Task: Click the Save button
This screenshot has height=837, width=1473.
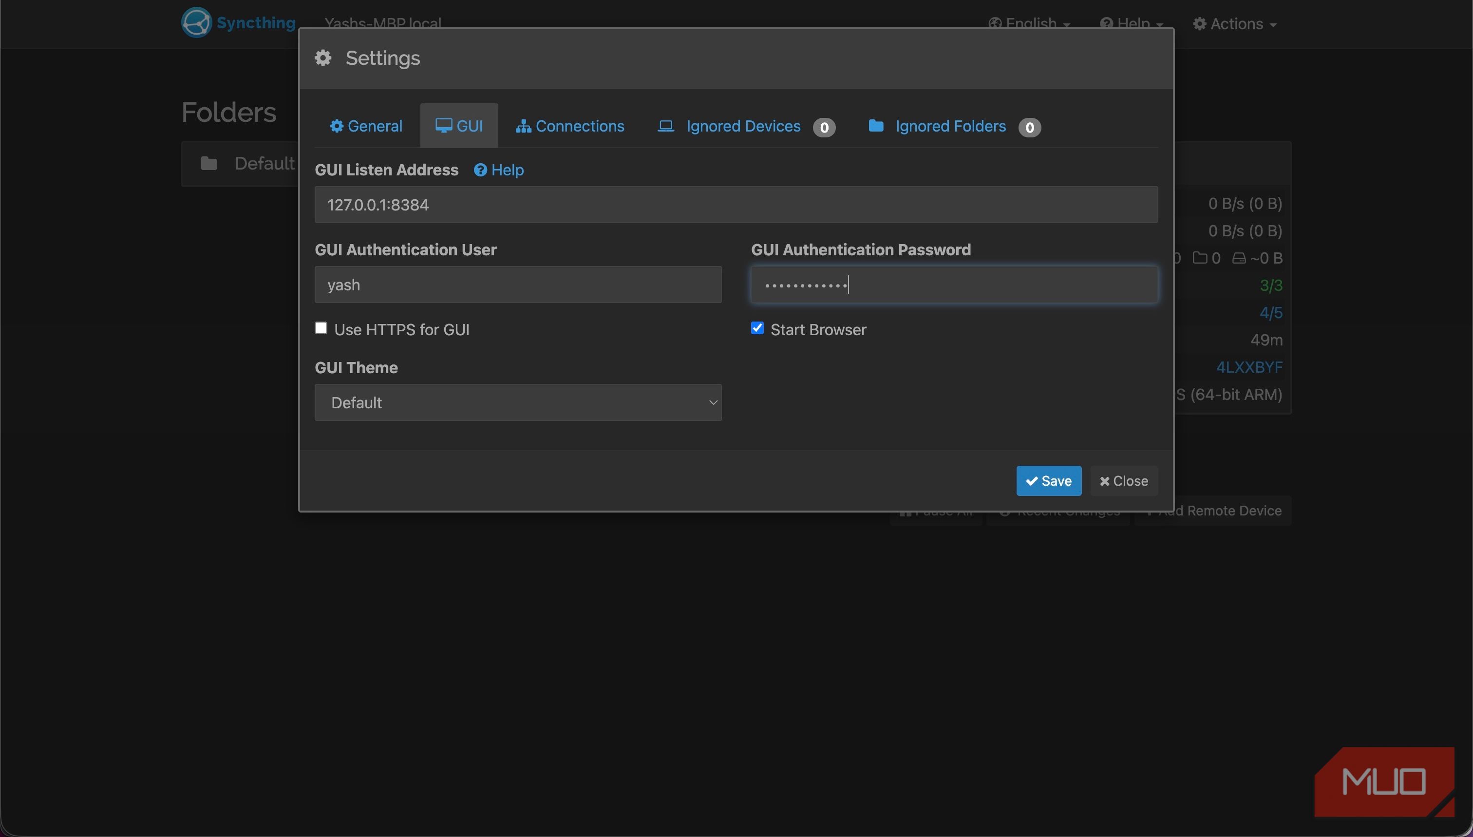Action: [x=1048, y=480]
